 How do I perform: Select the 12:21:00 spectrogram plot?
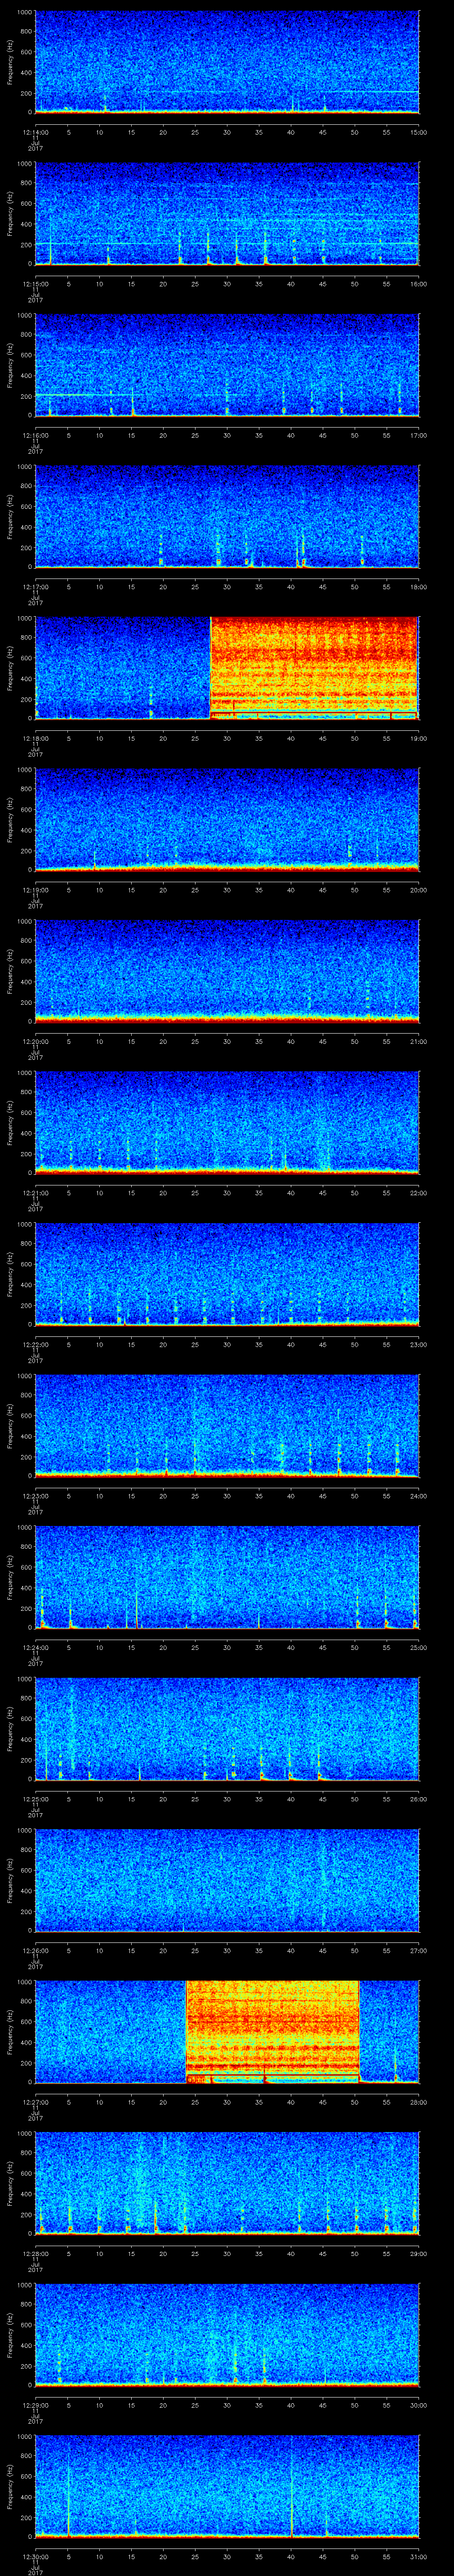(x=227, y=1122)
